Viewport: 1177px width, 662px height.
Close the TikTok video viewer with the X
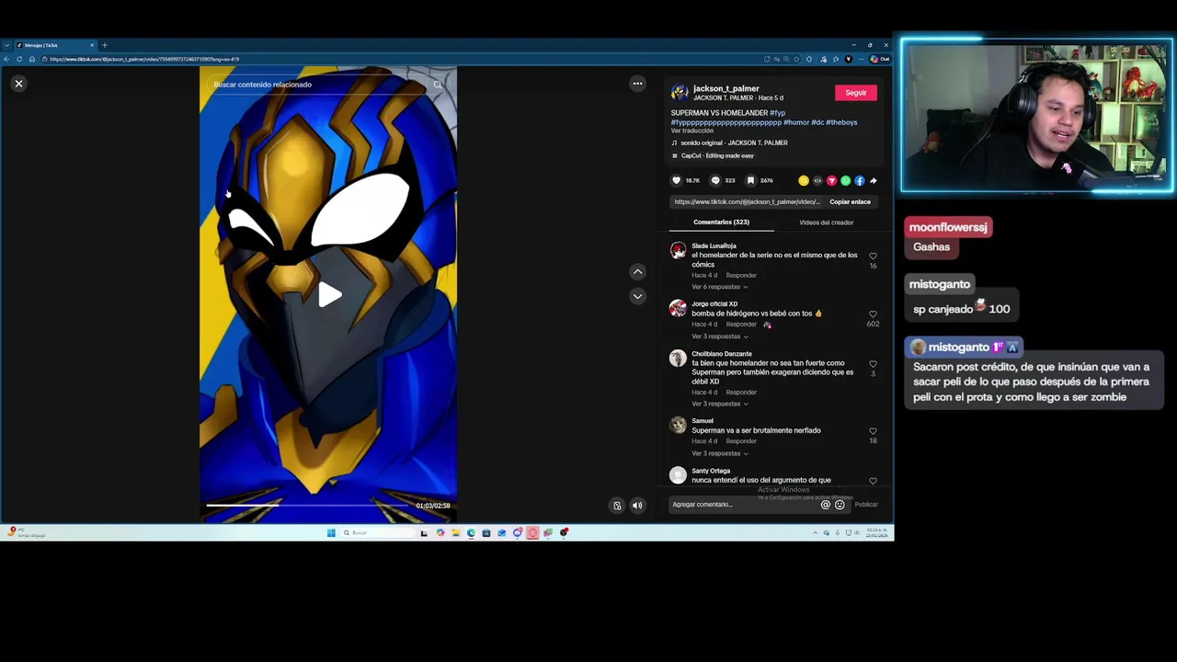tap(18, 84)
